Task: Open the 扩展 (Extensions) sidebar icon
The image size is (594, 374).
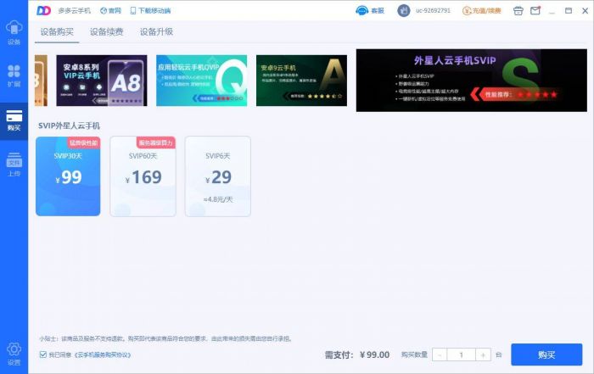Action: coord(14,75)
